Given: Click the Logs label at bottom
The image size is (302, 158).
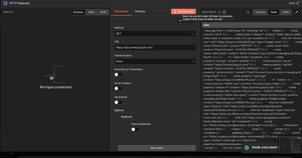Looking at the screenshot, I should [x=11, y=153].
